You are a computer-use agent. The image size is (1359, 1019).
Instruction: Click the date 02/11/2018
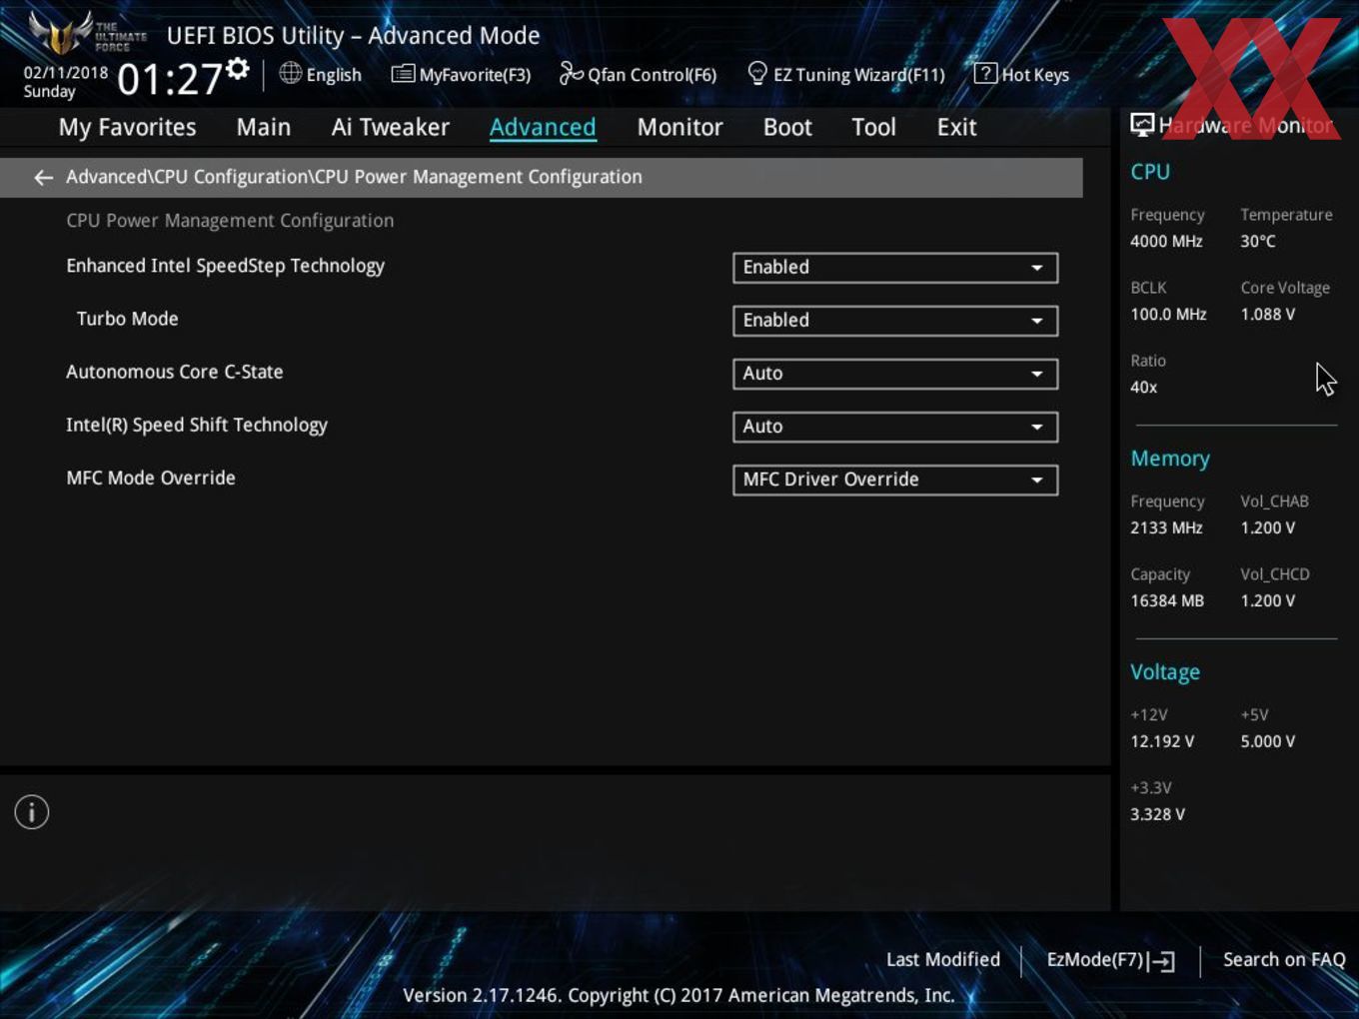pos(66,72)
